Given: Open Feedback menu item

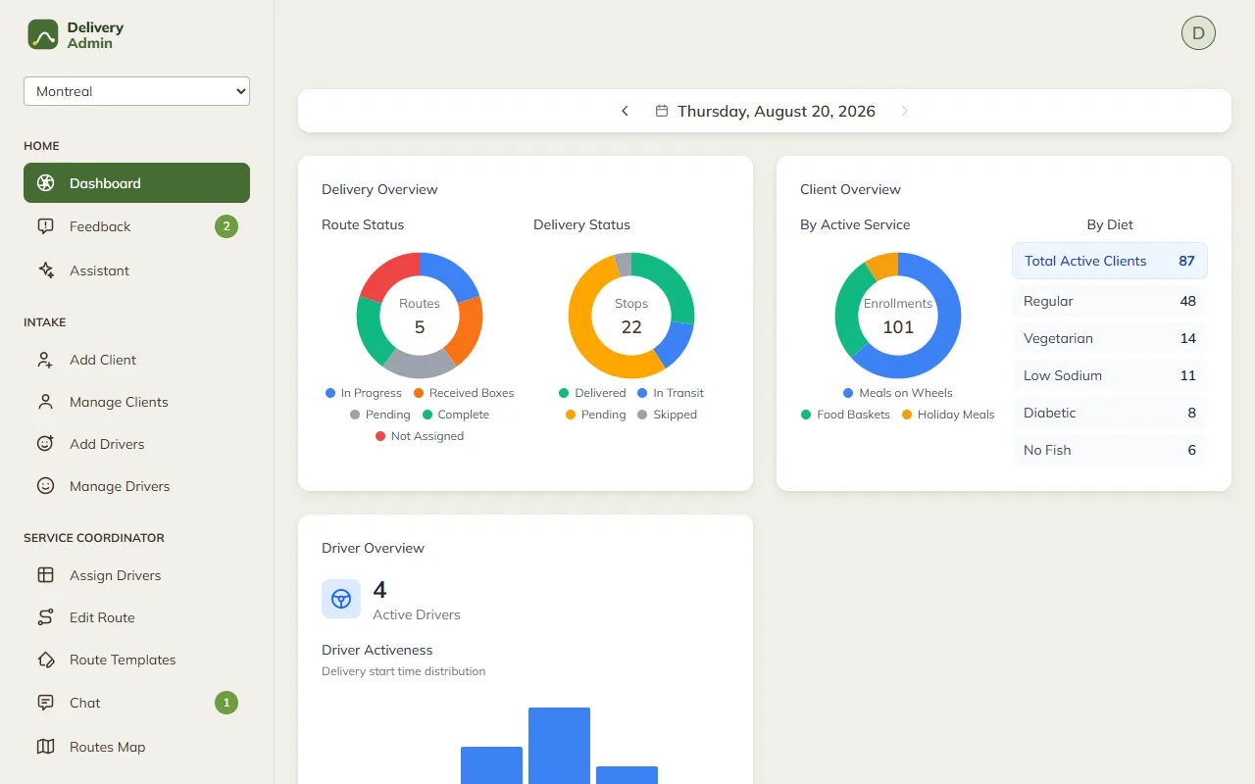Looking at the screenshot, I should coord(136,226).
